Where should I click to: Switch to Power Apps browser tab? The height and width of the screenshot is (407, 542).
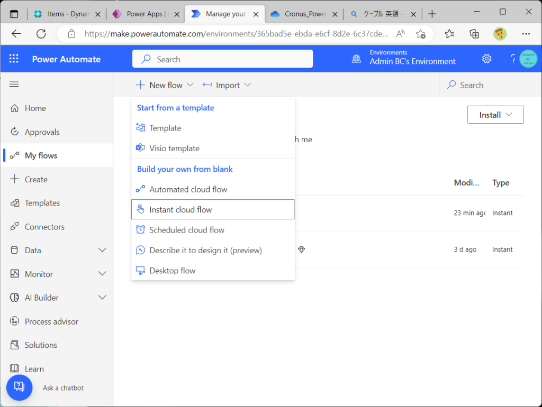(146, 14)
